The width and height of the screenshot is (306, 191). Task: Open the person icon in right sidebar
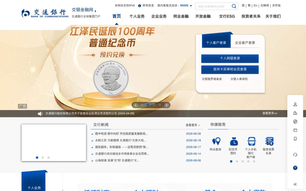(295, 104)
